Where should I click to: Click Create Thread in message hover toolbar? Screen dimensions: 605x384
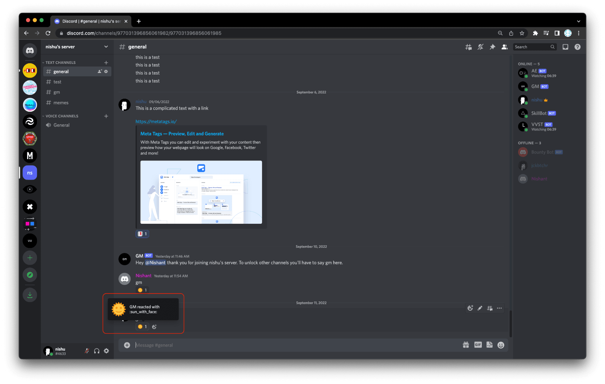[489, 308]
